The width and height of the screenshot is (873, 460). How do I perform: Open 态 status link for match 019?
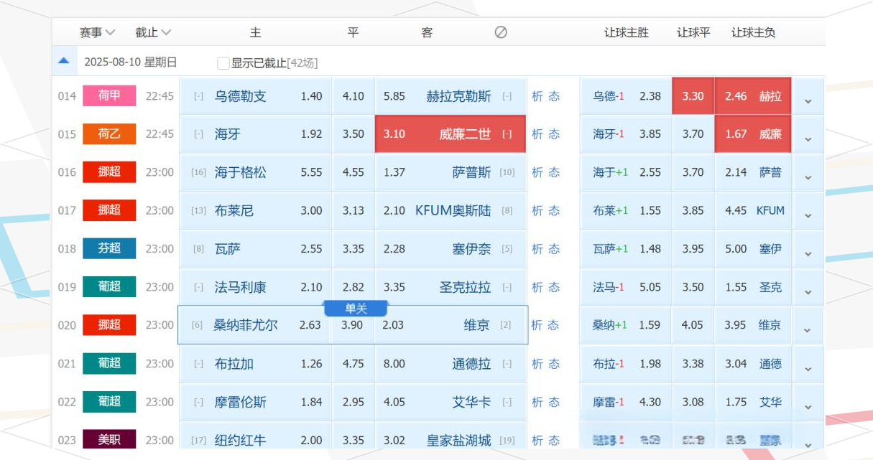point(554,287)
